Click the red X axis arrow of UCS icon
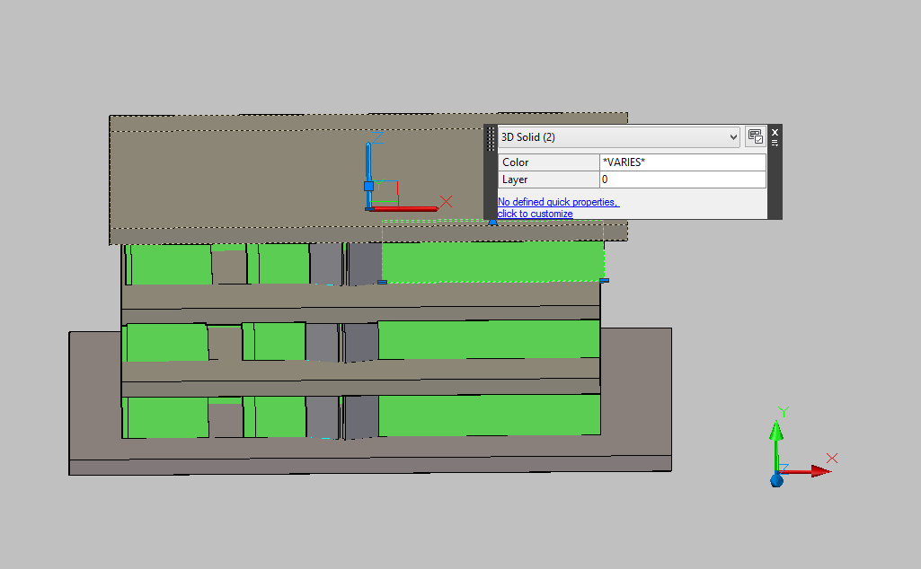 click(x=813, y=470)
